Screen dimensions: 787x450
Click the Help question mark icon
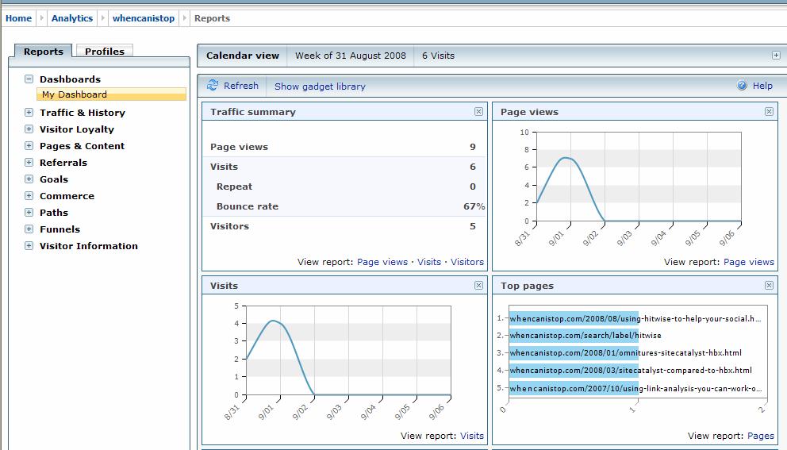[742, 86]
